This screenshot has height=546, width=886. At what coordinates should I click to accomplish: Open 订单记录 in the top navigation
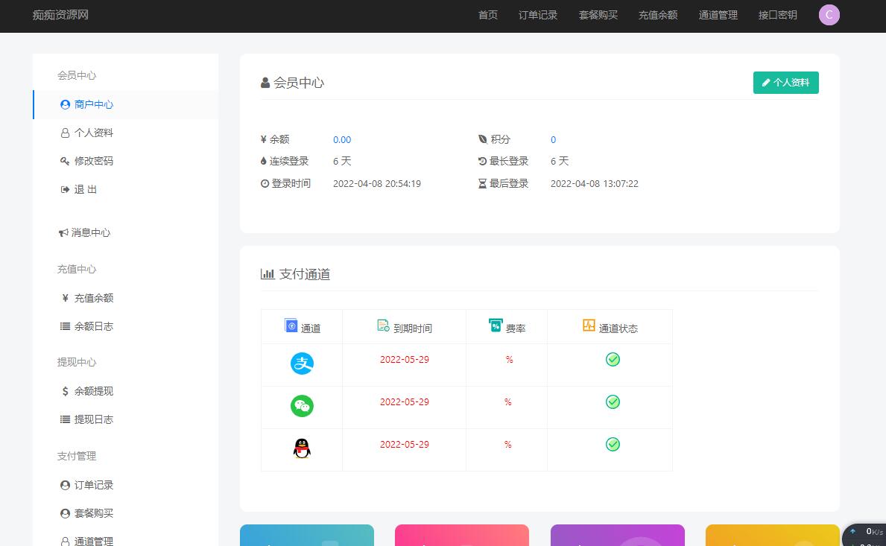(538, 15)
